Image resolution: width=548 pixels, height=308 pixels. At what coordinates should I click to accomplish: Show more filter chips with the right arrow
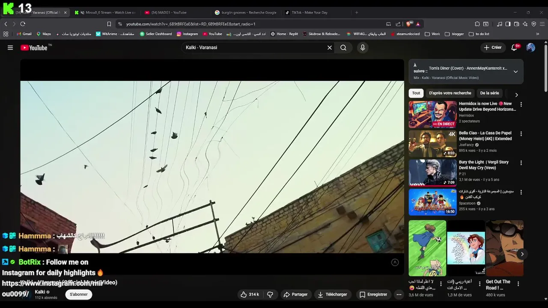coord(516,95)
